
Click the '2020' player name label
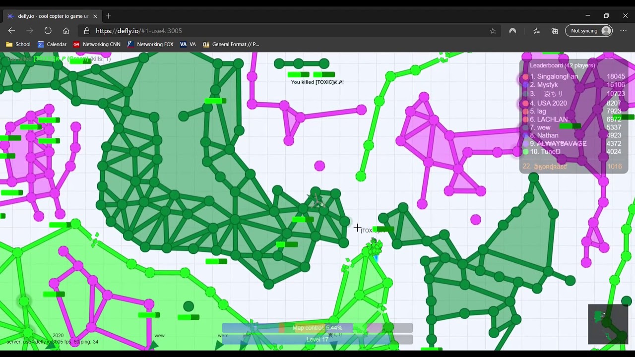(58, 336)
